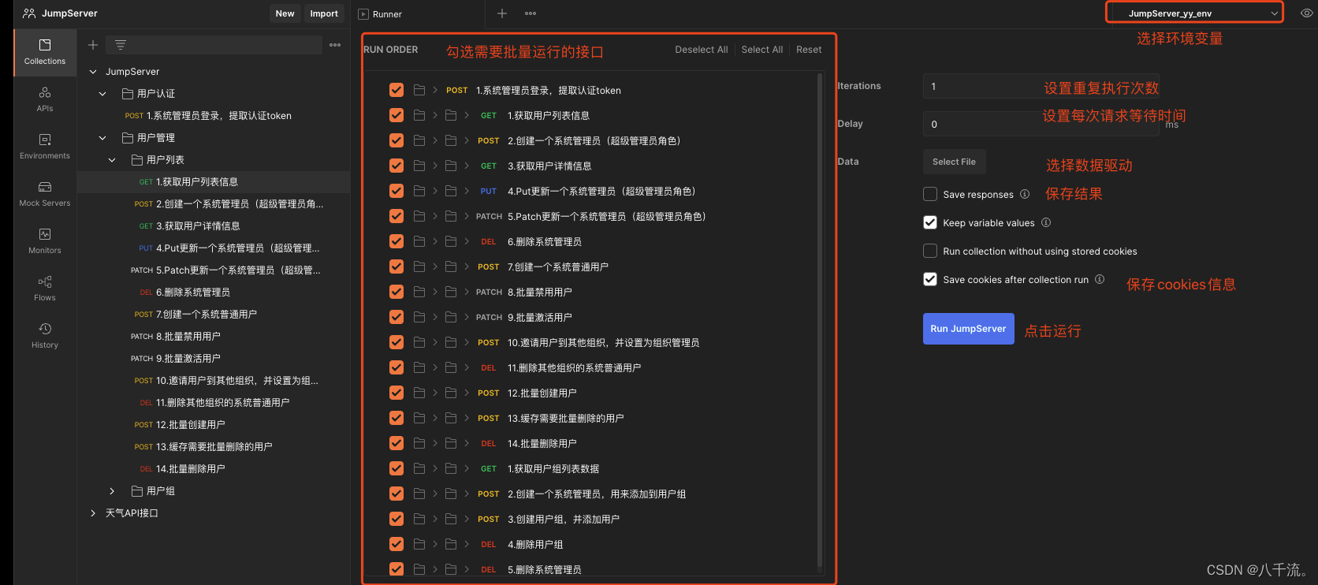Click the JumpServer workspace team icon
This screenshot has height=585, width=1318.
click(x=29, y=13)
